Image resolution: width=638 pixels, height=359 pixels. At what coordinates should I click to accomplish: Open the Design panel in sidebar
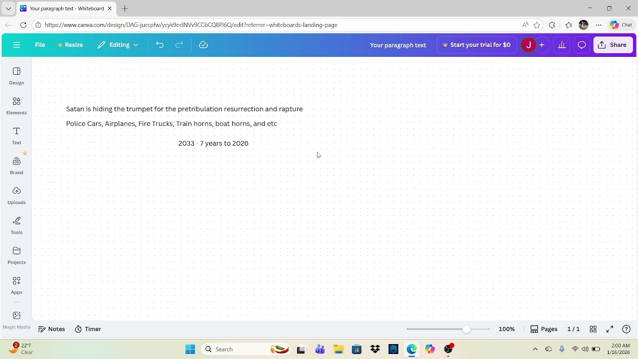16,76
